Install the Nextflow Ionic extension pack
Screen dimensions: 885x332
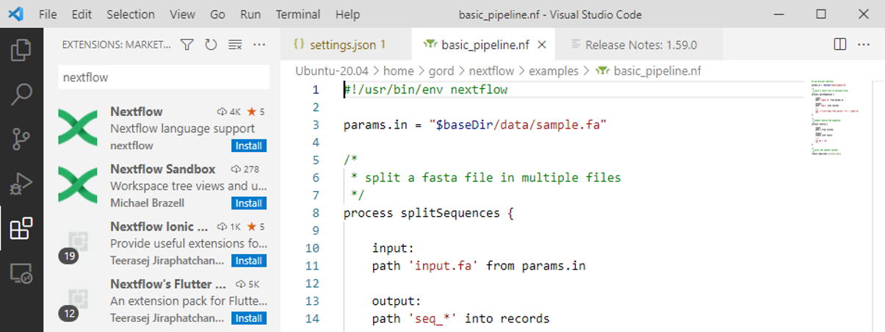click(249, 261)
